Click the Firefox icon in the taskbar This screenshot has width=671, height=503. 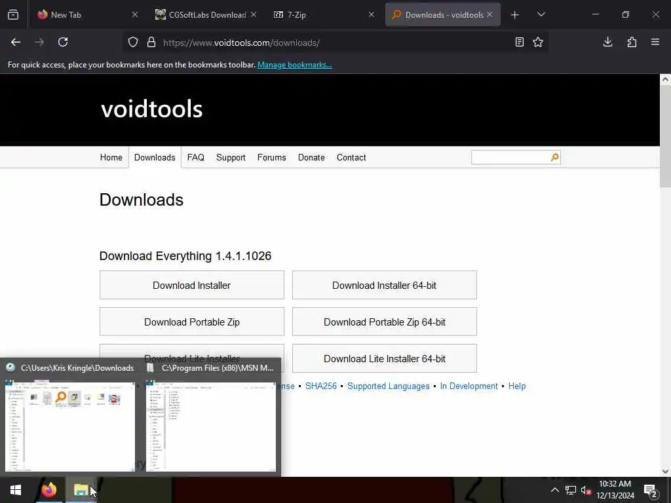click(x=48, y=490)
